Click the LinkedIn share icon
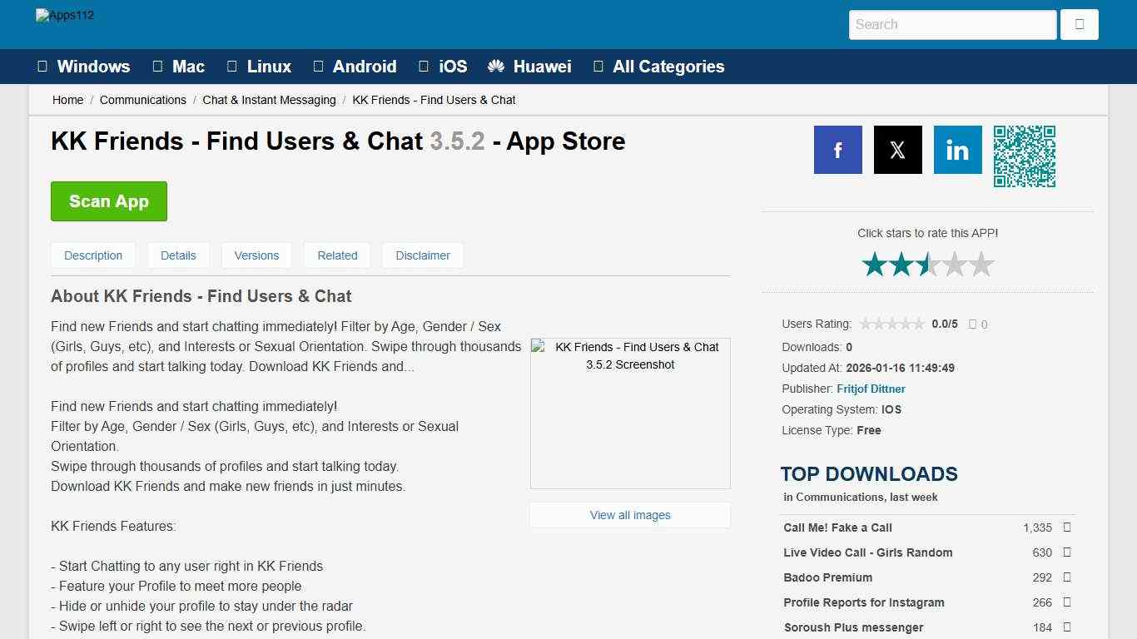 pyautogui.click(x=957, y=150)
